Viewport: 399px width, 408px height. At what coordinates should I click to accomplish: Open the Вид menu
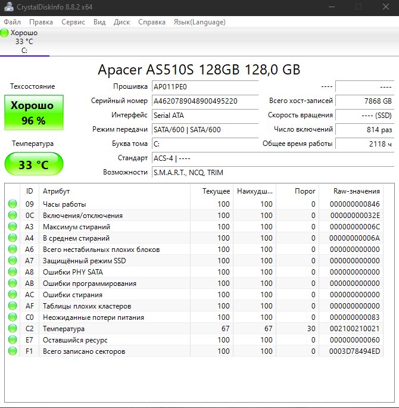point(99,22)
